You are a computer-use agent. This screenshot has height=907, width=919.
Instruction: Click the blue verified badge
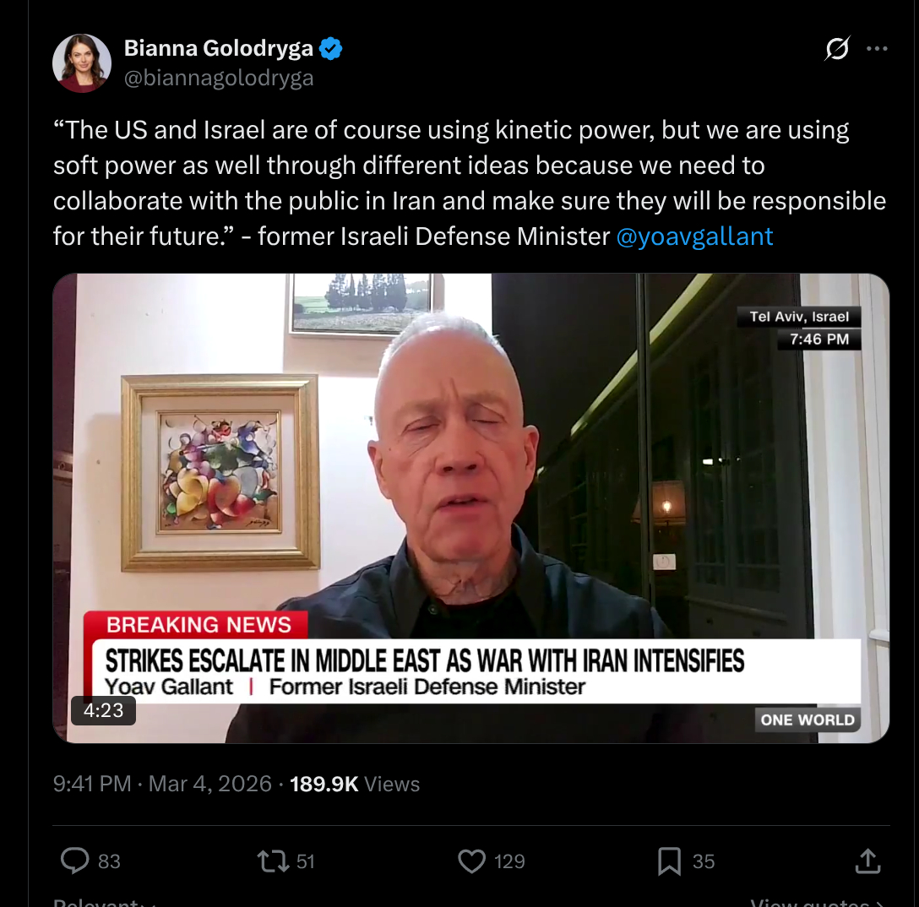330,49
